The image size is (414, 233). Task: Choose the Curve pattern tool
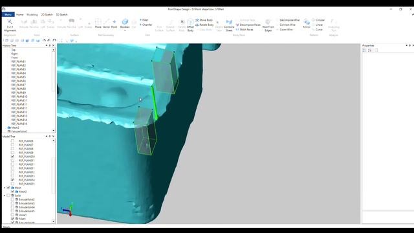click(317, 30)
